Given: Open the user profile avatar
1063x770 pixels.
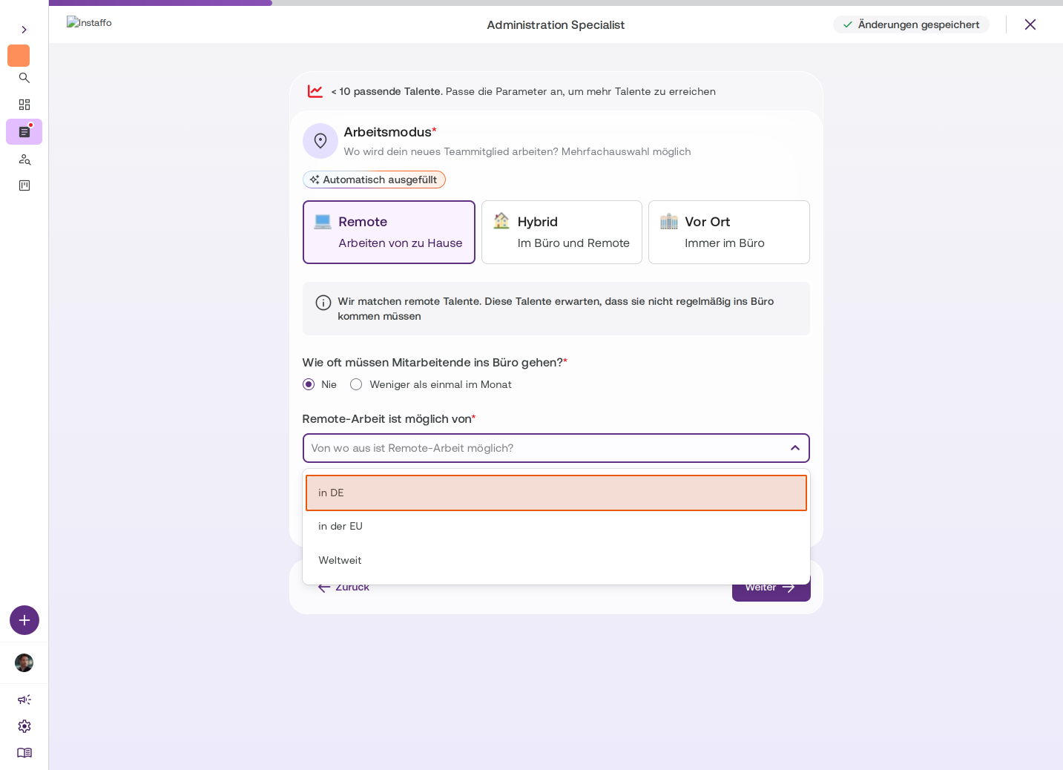Looking at the screenshot, I should pos(24,662).
